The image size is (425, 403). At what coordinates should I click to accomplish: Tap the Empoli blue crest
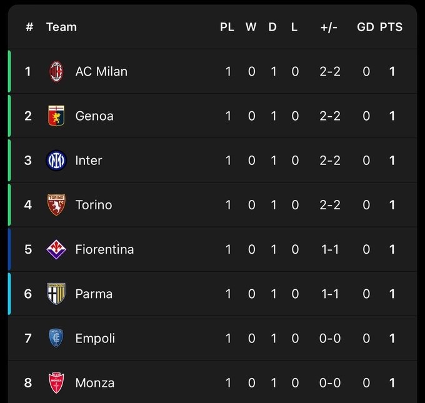57,338
